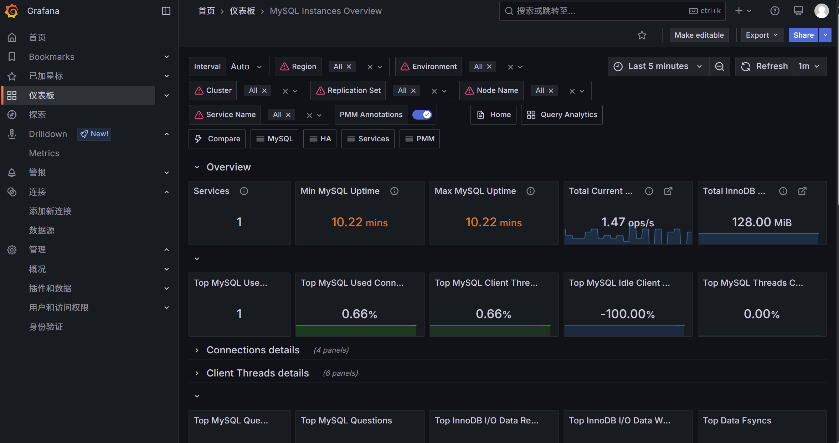Zoom out time range magnifier icon

click(720, 66)
